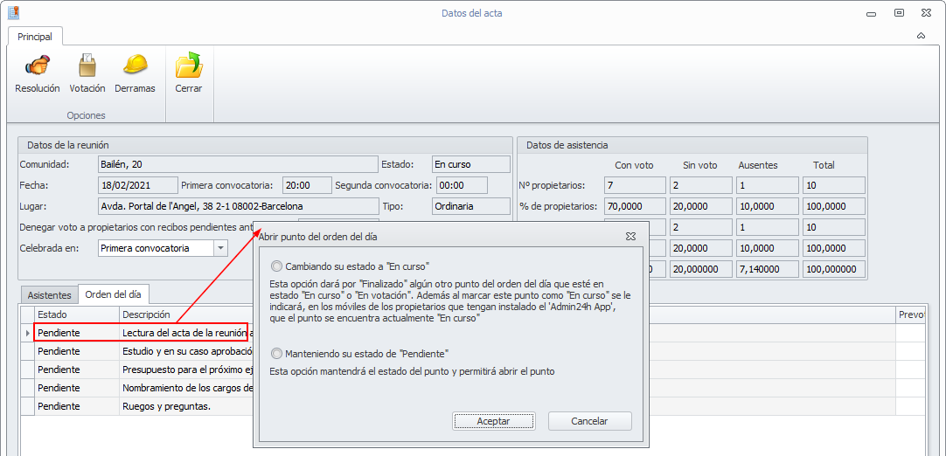
Task: Click Primera convocatoria time 20:00
Action: (307, 185)
